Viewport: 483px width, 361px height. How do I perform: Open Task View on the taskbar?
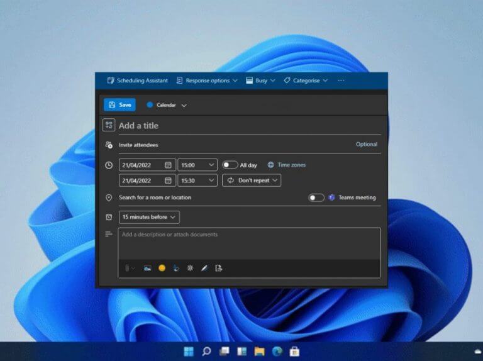[x=224, y=352]
